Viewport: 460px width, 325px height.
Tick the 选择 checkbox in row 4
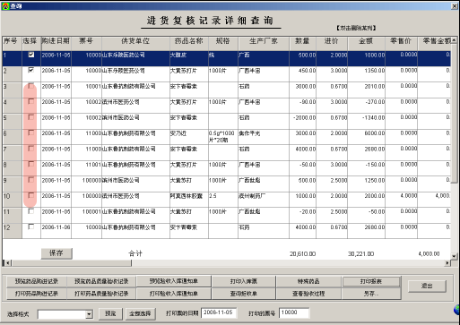pos(31,101)
